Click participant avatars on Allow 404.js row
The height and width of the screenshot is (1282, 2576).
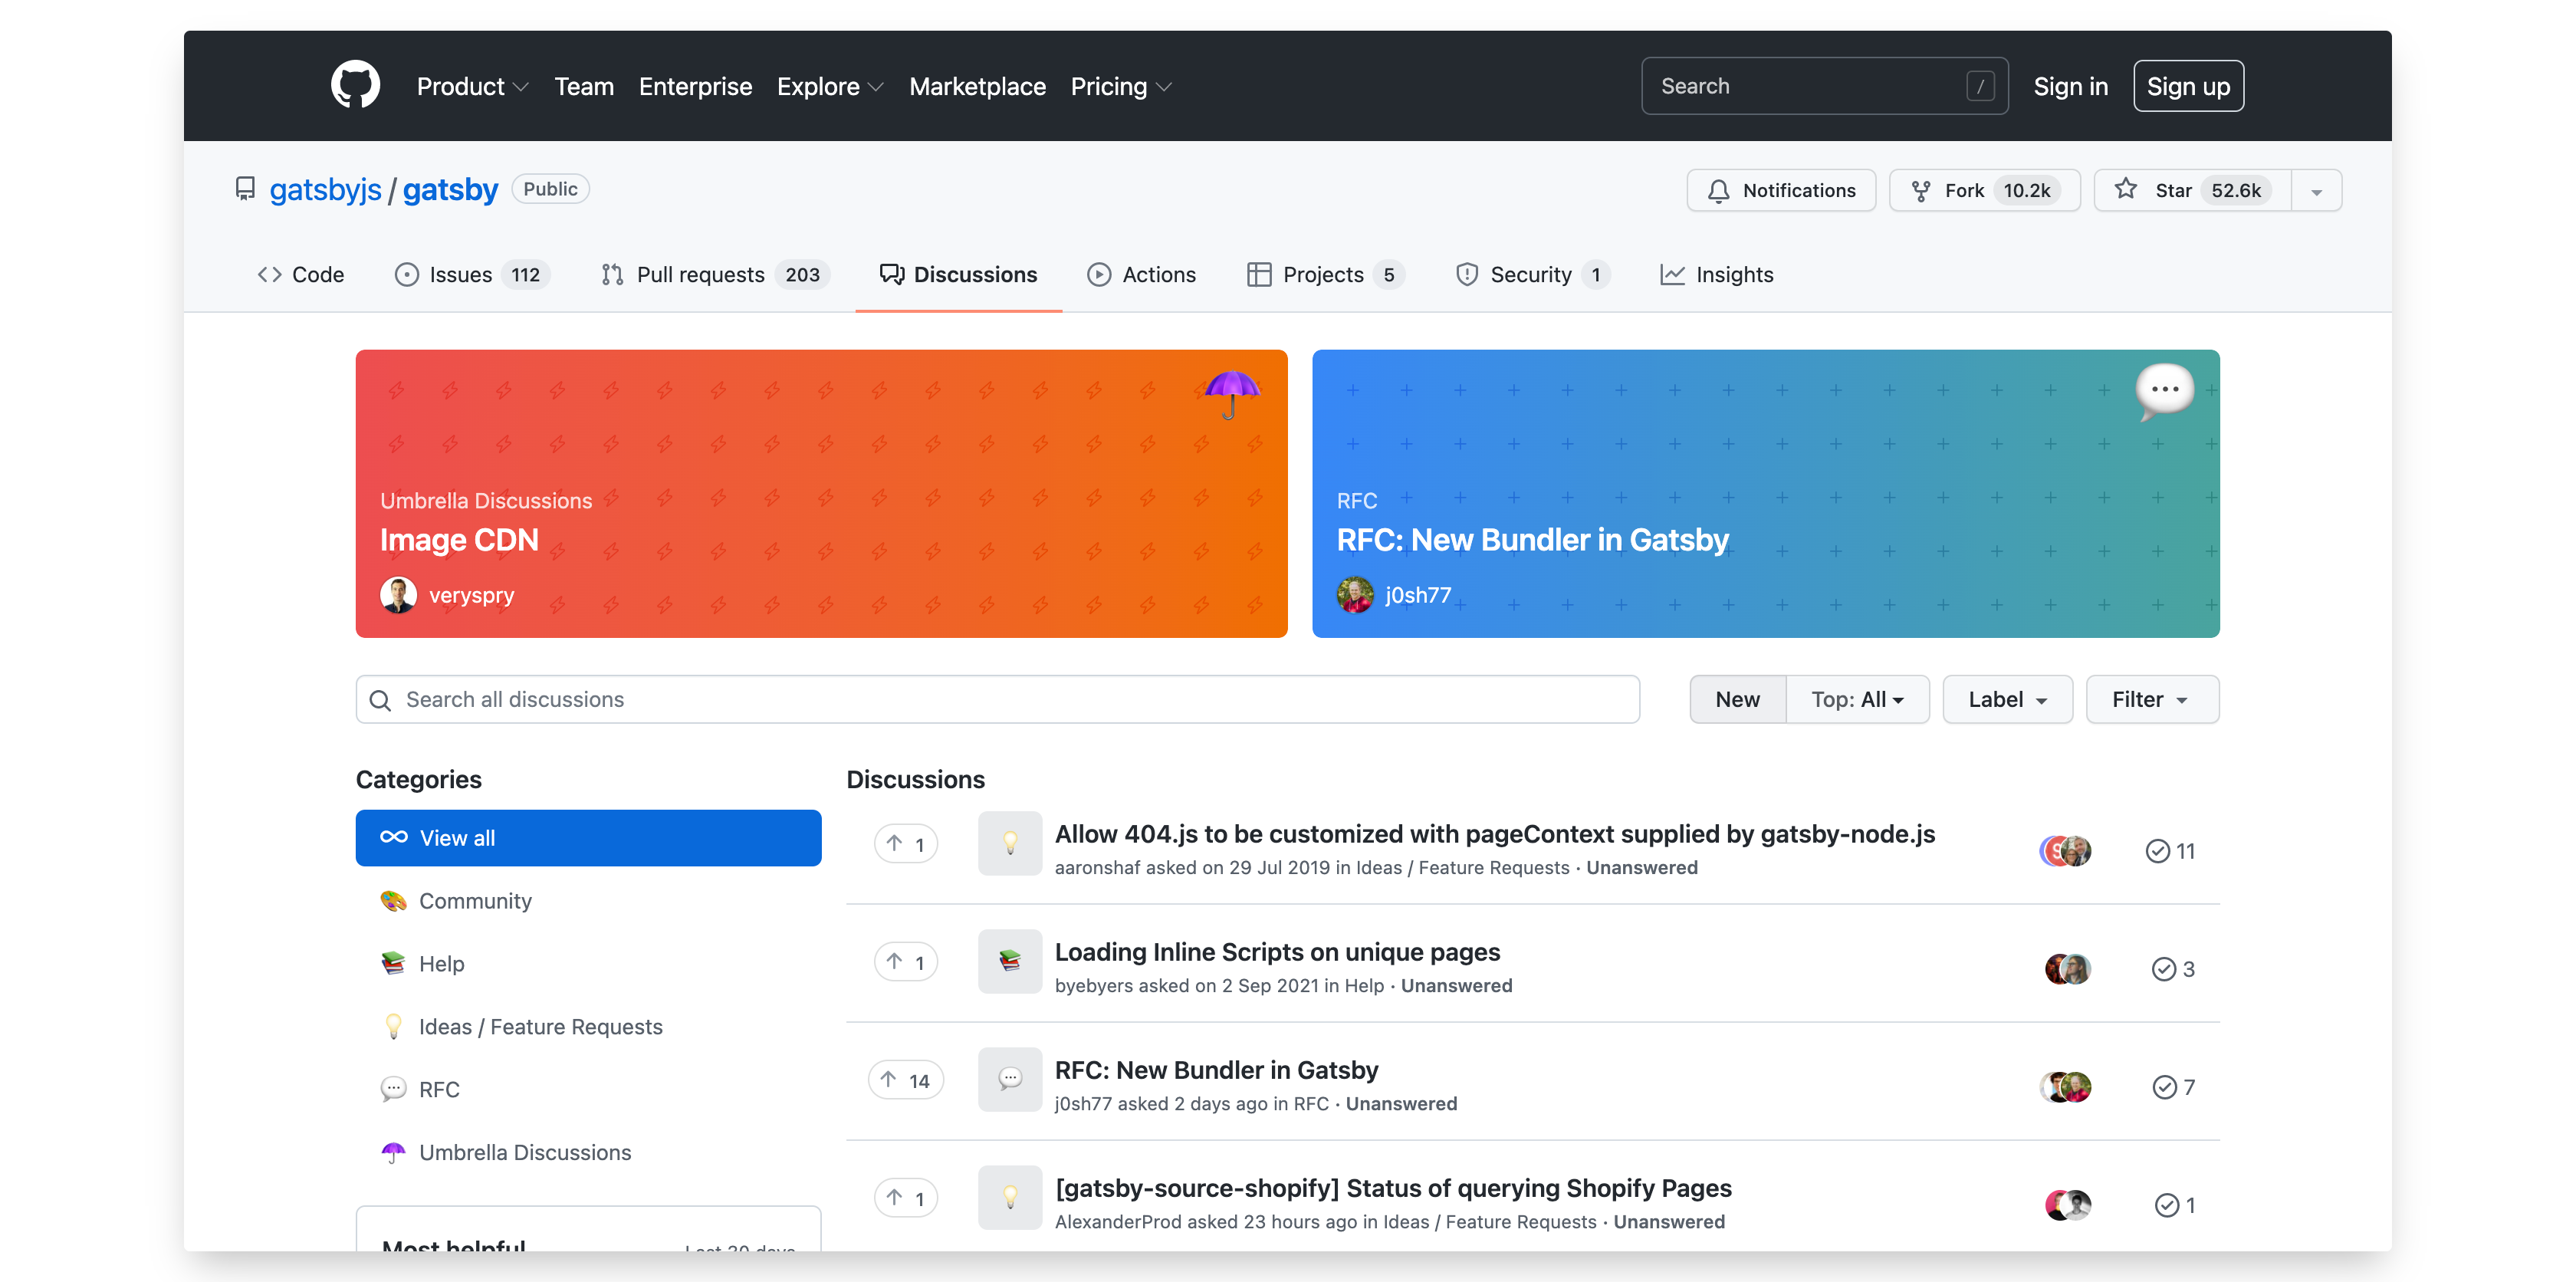[2065, 851]
